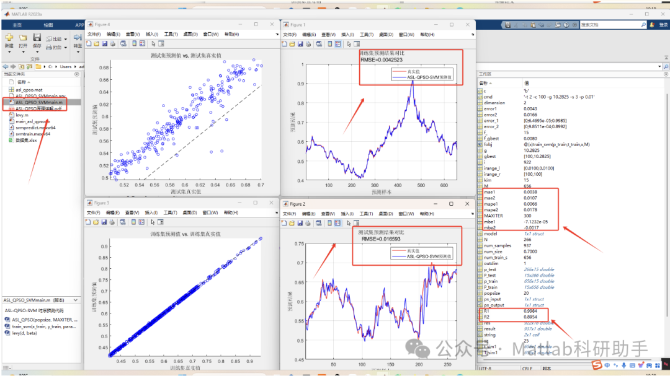Image resolution: width=670 pixels, height=376 pixels.
Task: Open 插入(I) menu in Figure 3
Action: coord(151,212)
